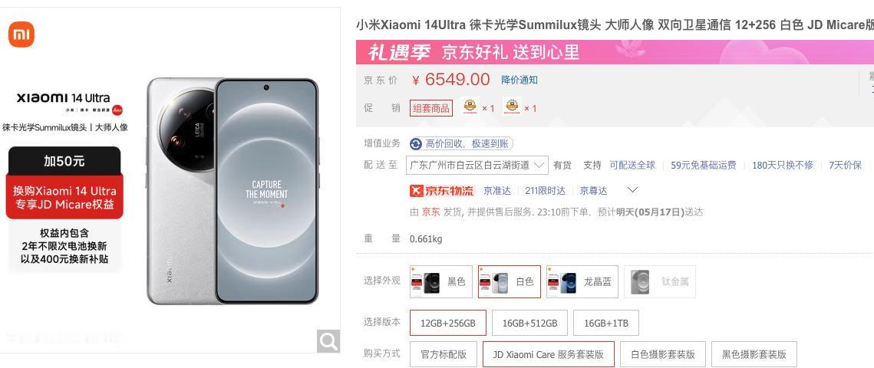874x368 pixels.
Task: Select the 龙晶蓝 blue color option
Action: coord(582,281)
